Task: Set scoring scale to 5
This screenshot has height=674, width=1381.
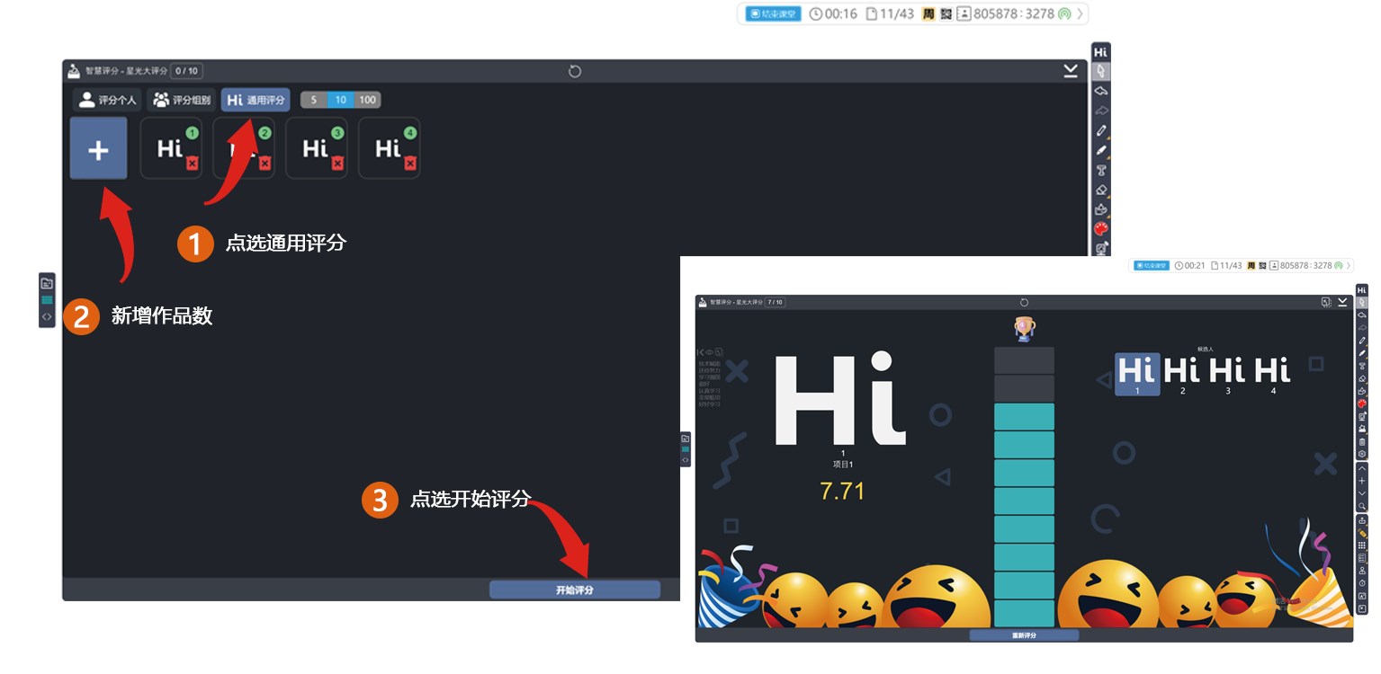Action: click(313, 100)
